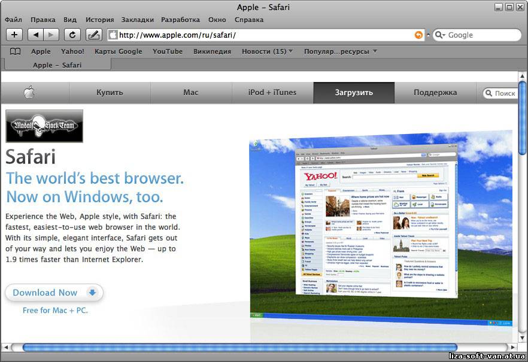
Task: Reload the page with the refresh button
Action: pos(72,35)
